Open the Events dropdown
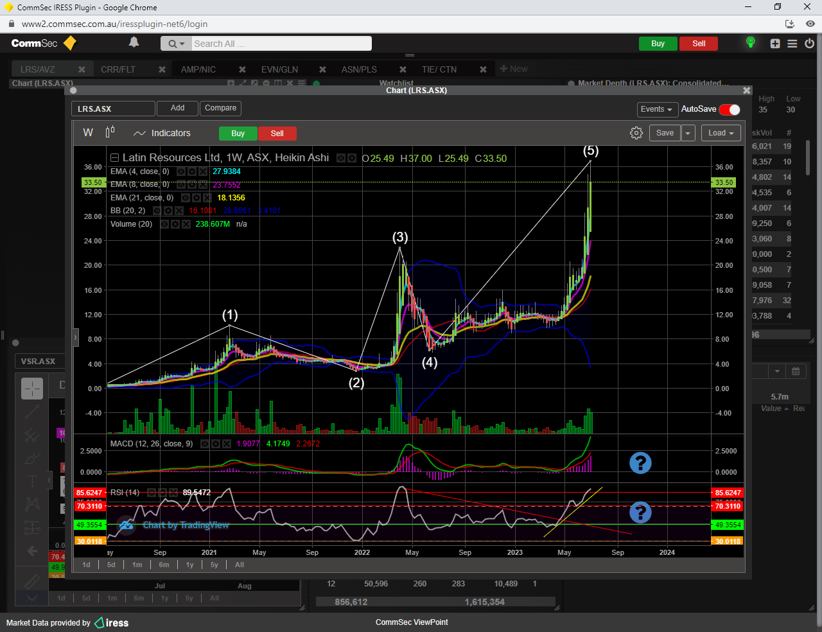Screen dimensions: 822x632 656,109
